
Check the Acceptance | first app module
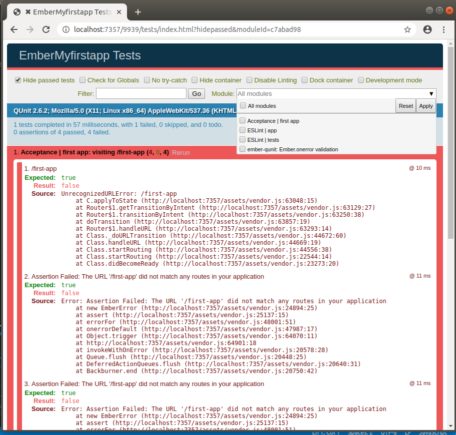click(242, 120)
